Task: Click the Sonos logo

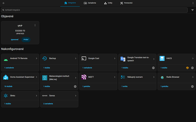Action: [45, 96]
